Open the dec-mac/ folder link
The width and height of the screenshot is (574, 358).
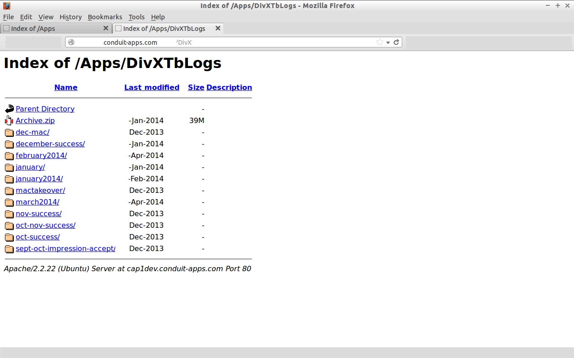coord(32,132)
